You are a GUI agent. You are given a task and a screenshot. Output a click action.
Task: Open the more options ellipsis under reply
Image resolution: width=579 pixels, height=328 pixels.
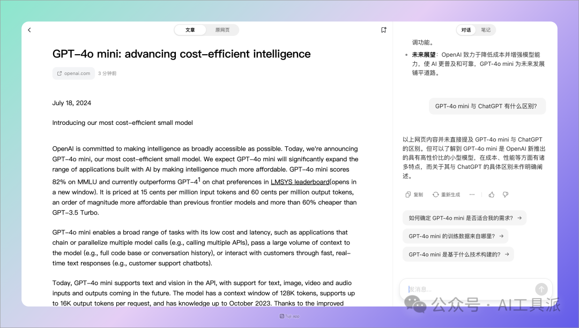click(x=472, y=195)
